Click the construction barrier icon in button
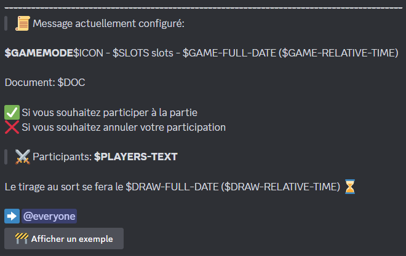This screenshot has height=256, width=406. [22, 238]
